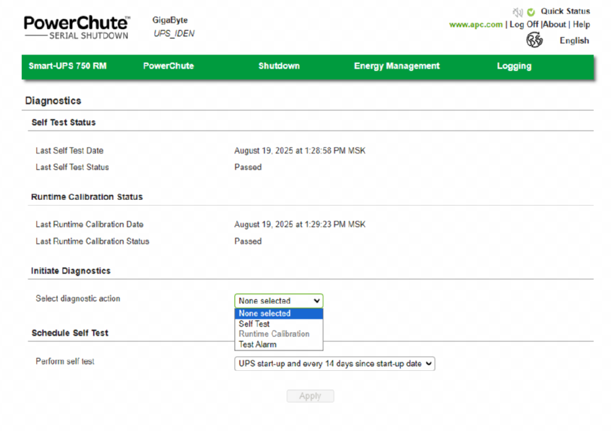Click the Initiate Diagnostics heading
The height and width of the screenshot is (431, 611).
(x=71, y=271)
